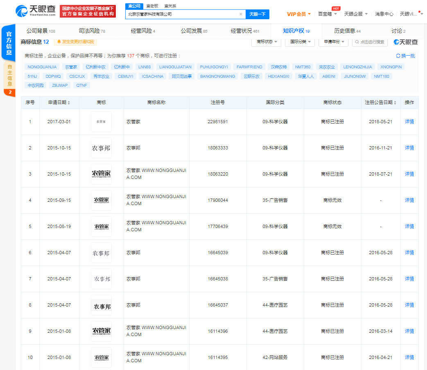427x370 pixels.
Task: Click the BANGNONGMANG suggested trademark tag
Action: (217, 77)
